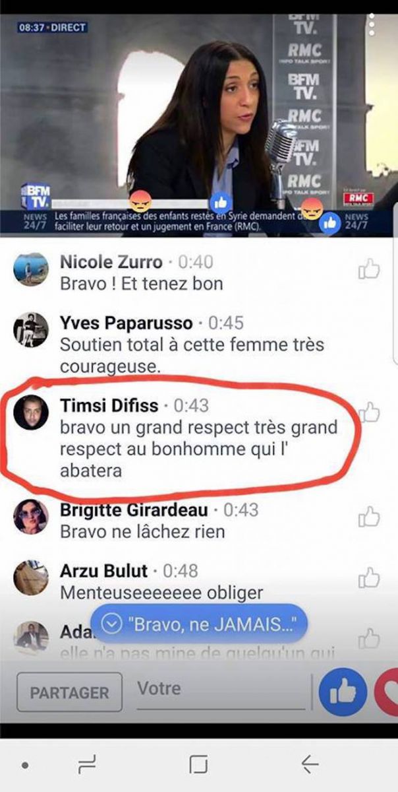
Task: Open Yves Paparusso's profile picture
Action: click(31, 330)
